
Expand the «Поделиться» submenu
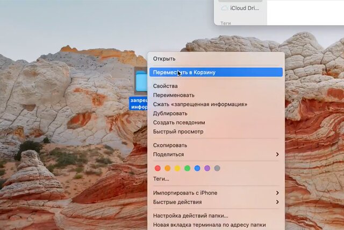click(215, 154)
